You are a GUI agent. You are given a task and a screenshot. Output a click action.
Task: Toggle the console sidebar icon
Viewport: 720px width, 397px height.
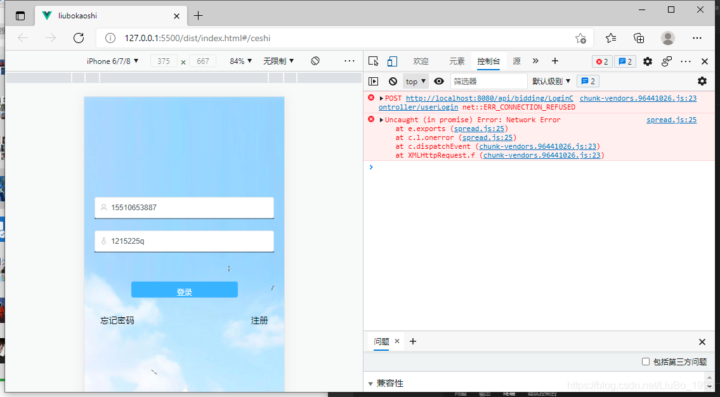click(373, 81)
